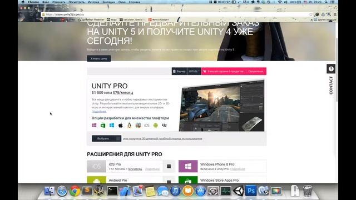Click the iOS Pro grey product tile

(96, 167)
